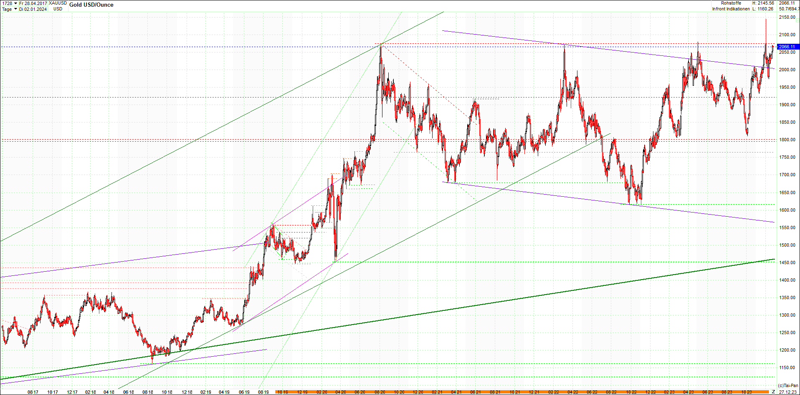Click the Gold USD/Ounce chart title

(91, 5)
